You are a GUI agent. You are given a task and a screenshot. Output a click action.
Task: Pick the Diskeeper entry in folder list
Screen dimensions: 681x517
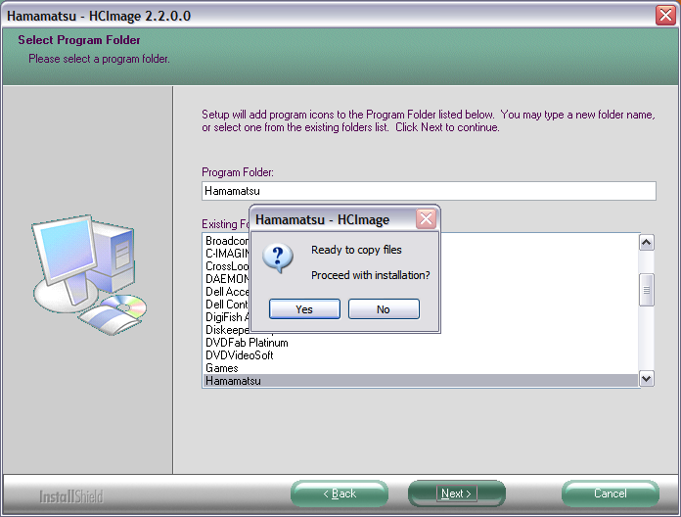click(226, 330)
